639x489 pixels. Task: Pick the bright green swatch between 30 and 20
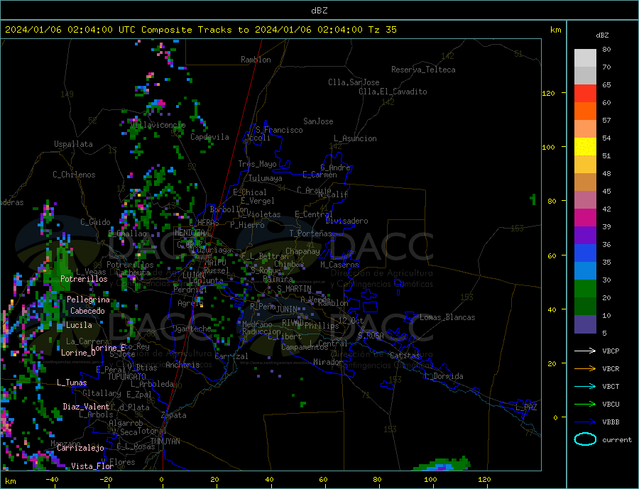click(585, 289)
